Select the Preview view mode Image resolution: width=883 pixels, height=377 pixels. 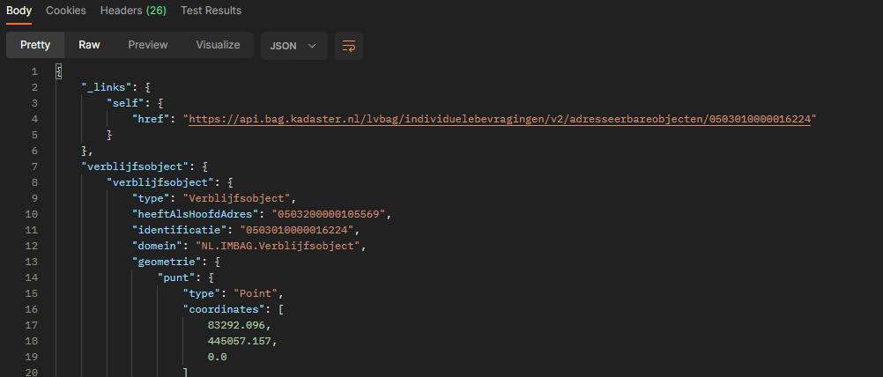[148, 45]
